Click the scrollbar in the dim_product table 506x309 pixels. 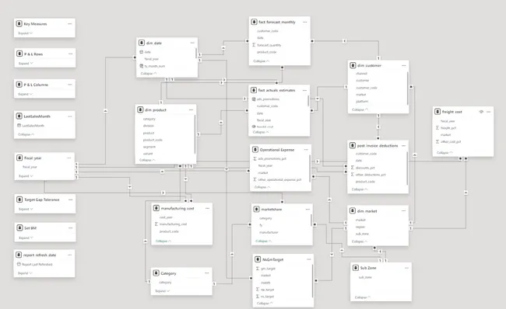[x=195, y=134]
